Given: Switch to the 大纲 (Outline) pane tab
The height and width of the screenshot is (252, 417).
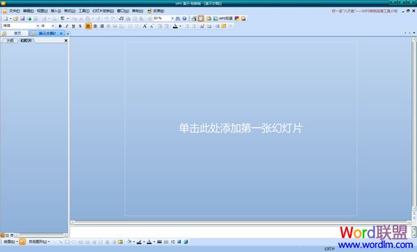Looking at the screenshot, I should [x=10, y=41].
